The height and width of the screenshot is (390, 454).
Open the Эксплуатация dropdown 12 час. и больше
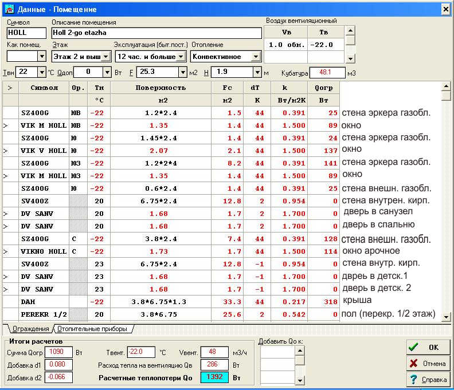pos(181,57)
